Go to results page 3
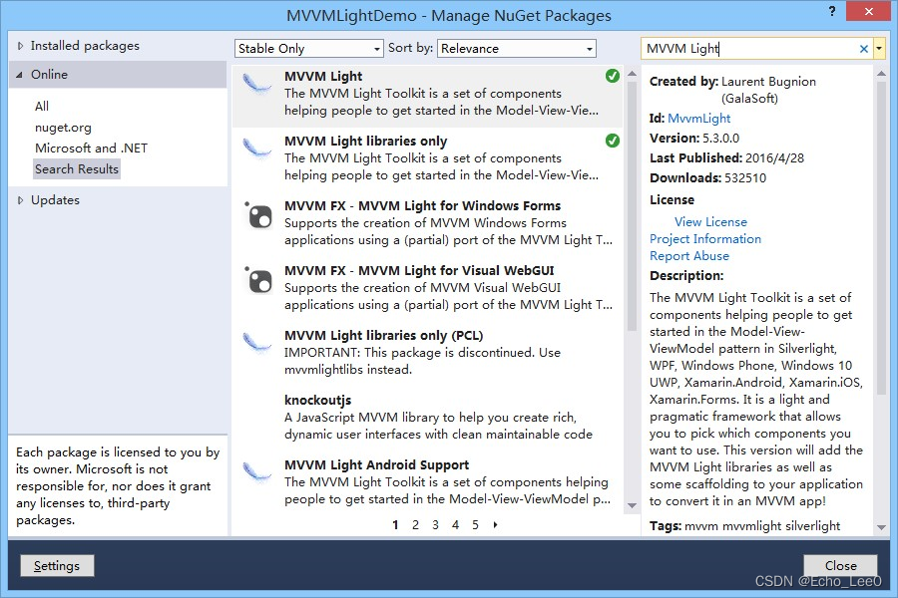Image resolution: width=898 pixels, height=598 pixels. click(x=435, y=525)
